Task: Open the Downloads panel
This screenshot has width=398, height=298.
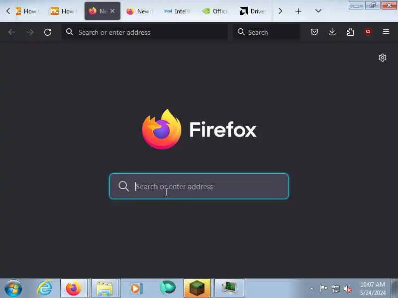Action: coord(332,32)
